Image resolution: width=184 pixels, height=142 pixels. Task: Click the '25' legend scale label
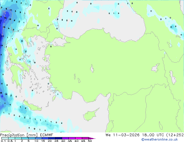point(56,141)
